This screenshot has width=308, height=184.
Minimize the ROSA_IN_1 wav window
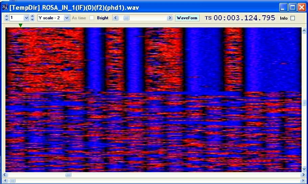(x=283, y=7)
